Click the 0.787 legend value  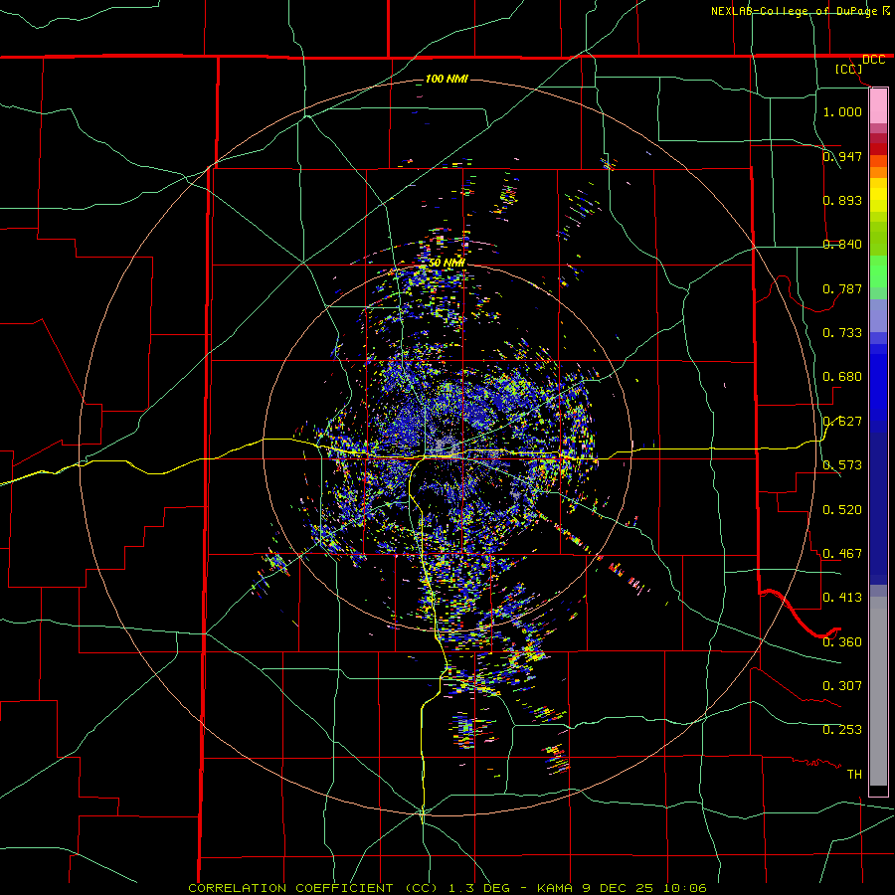(x=842, y=288)
